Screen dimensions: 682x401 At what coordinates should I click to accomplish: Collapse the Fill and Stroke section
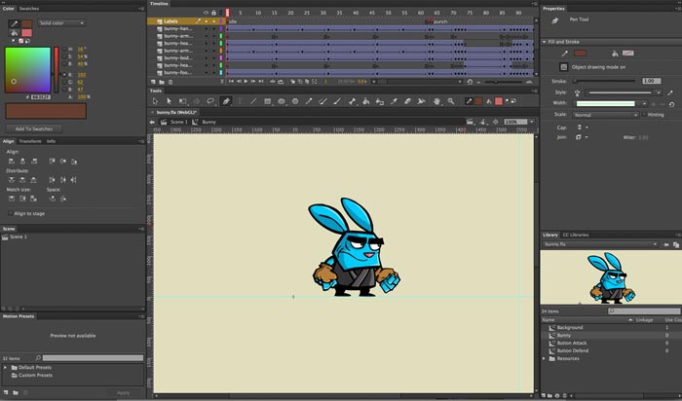(544, 42)
